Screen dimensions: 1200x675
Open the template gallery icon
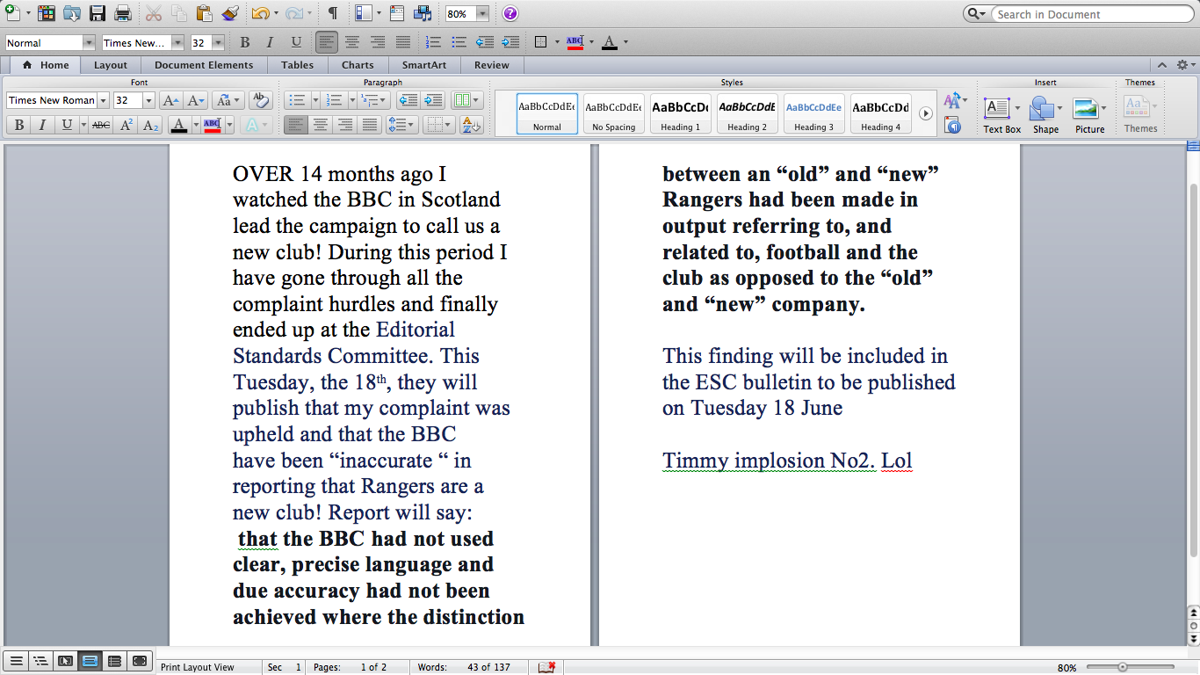(x=46, y=13)
